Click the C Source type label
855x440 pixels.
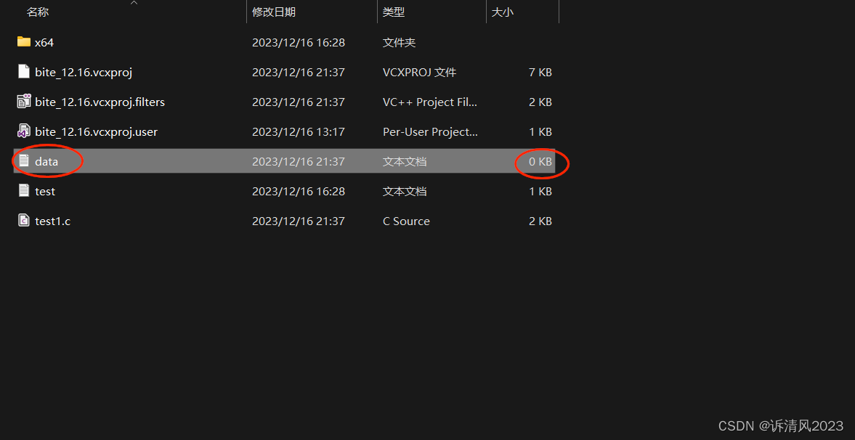point(406,221)
